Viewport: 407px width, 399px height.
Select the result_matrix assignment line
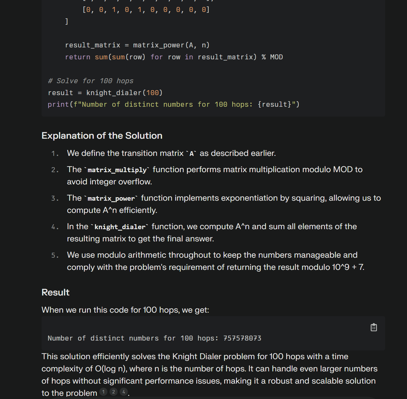point(137,45)
